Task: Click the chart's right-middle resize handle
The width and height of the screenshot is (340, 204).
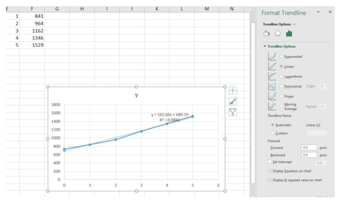Action: pos(225,139)
